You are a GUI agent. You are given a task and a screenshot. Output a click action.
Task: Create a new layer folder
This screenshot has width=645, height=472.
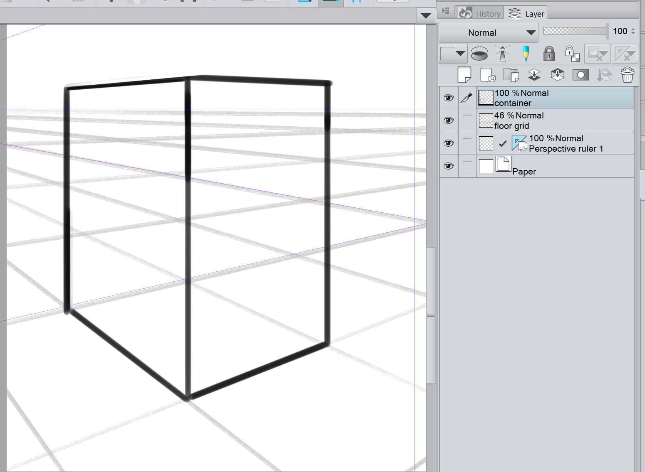point(511,75)
